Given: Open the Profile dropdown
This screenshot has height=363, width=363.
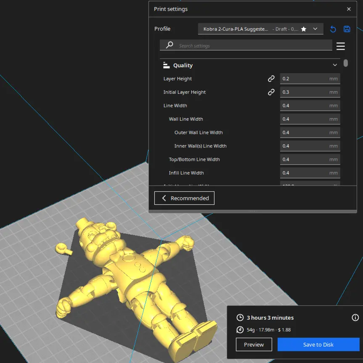Looking at the screenshot, I should [x=260, y=29].
